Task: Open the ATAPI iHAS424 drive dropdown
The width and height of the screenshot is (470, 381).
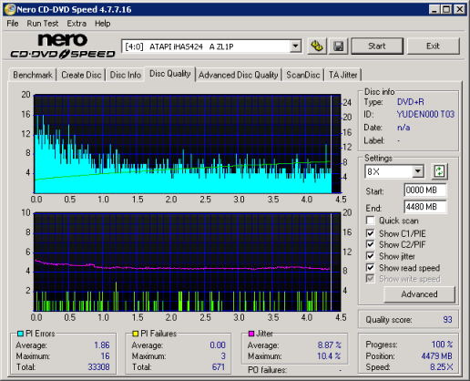Action: [295, 46]
